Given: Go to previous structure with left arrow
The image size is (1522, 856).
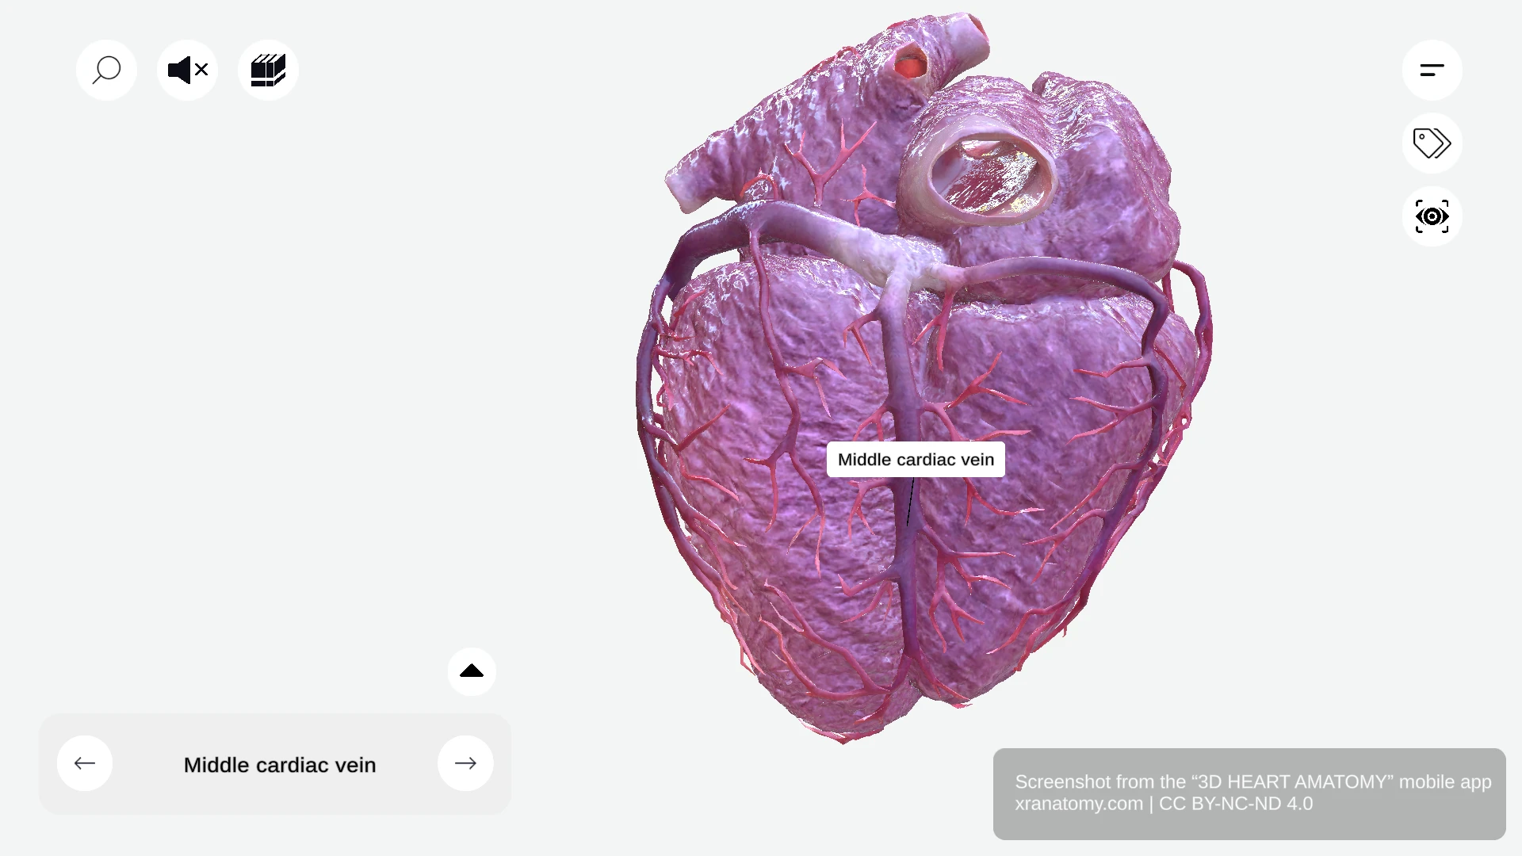Looking at the screenshot, I should [85, 763].
